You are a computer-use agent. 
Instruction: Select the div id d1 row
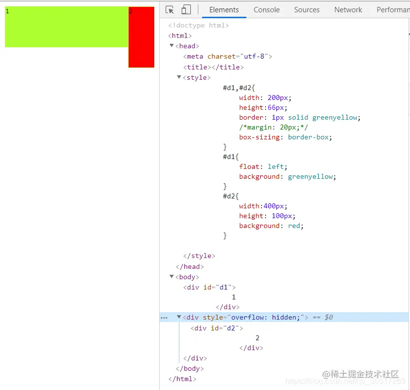[209, 288]
